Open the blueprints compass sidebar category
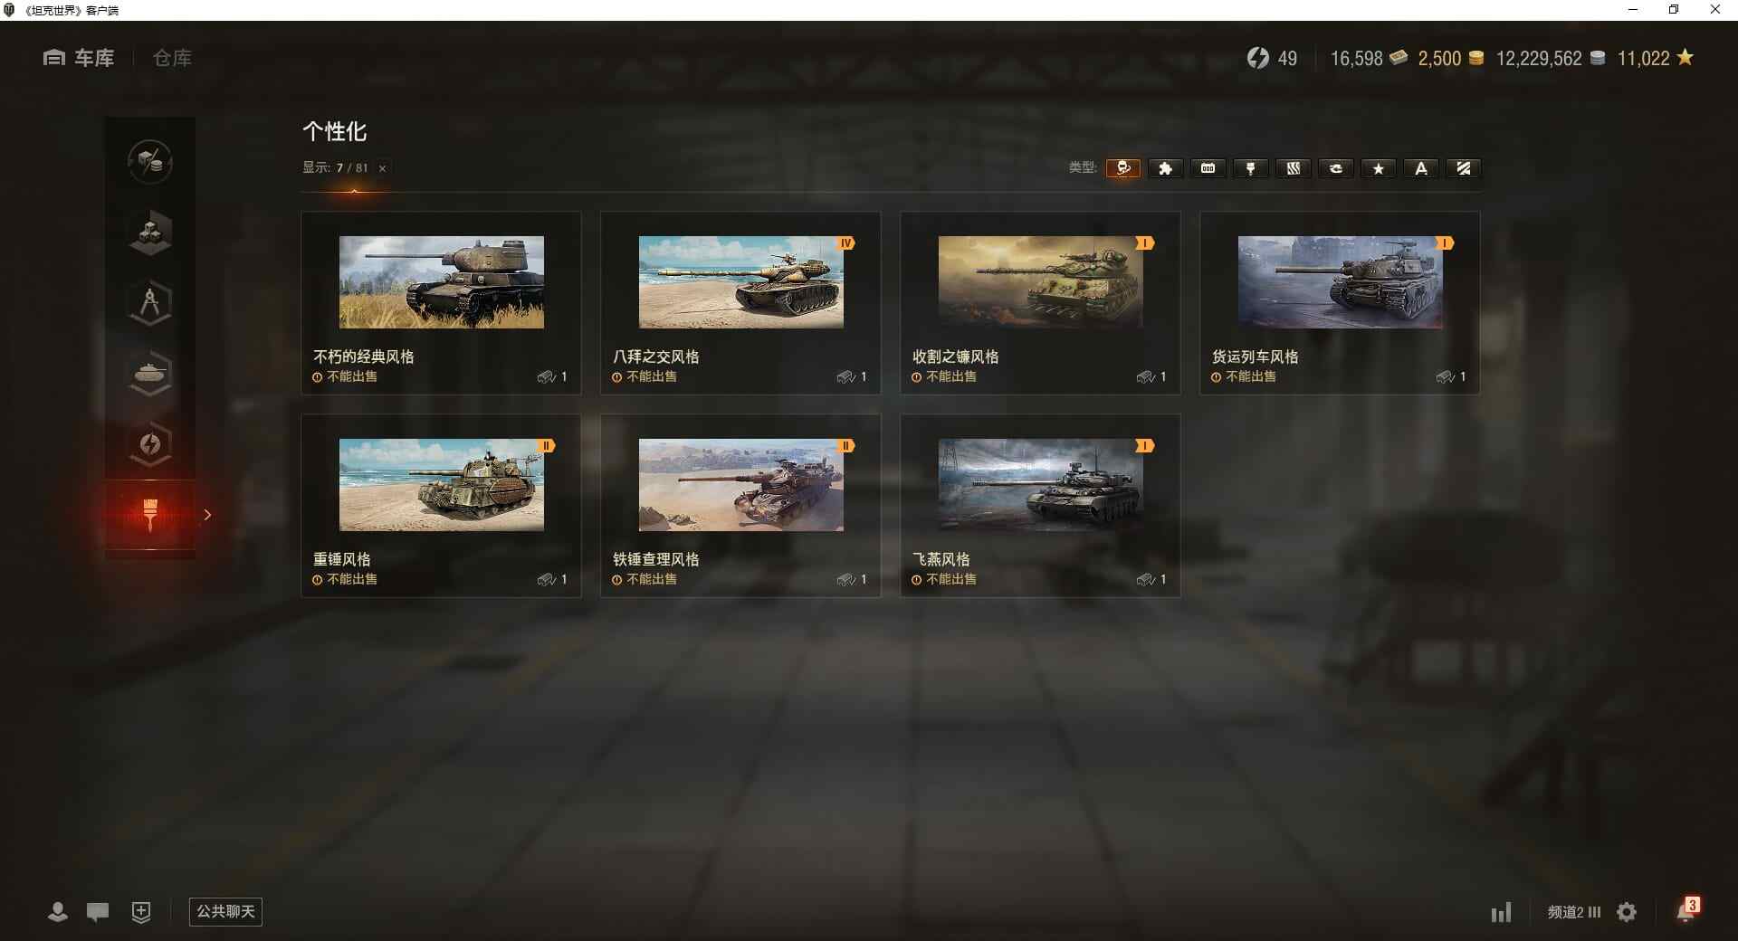Image resolution: width=1738 pixels, height=941 pixels. click(x=150, y=303)
